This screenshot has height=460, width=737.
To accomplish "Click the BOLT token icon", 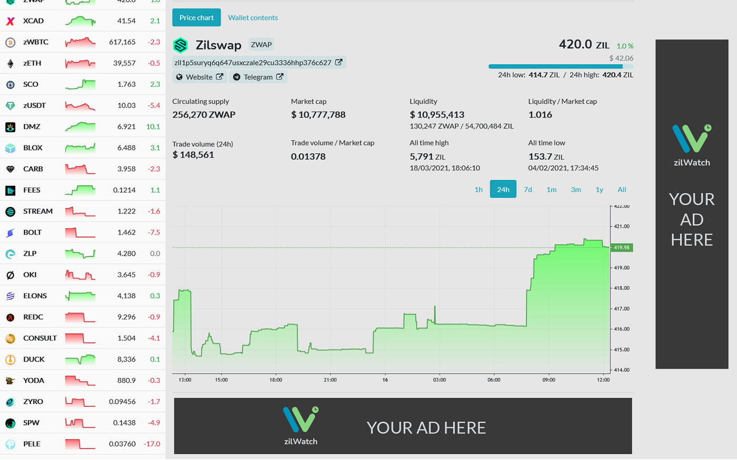I will click(10, 233).
